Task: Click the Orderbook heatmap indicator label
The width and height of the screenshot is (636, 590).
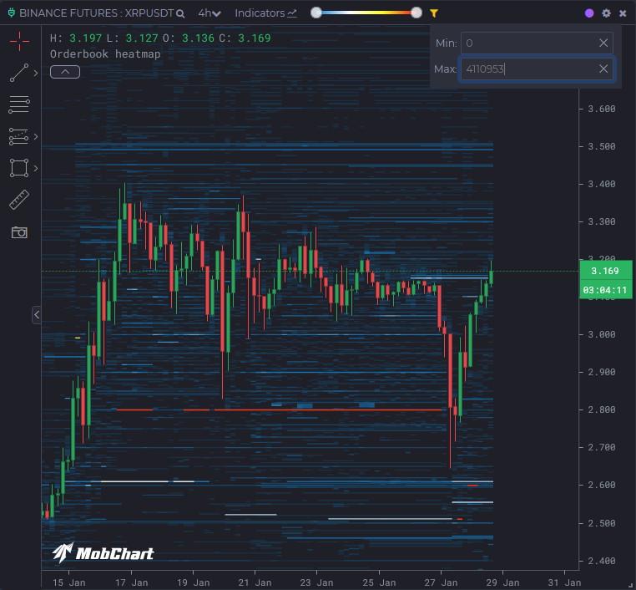Action: (105, 54)
